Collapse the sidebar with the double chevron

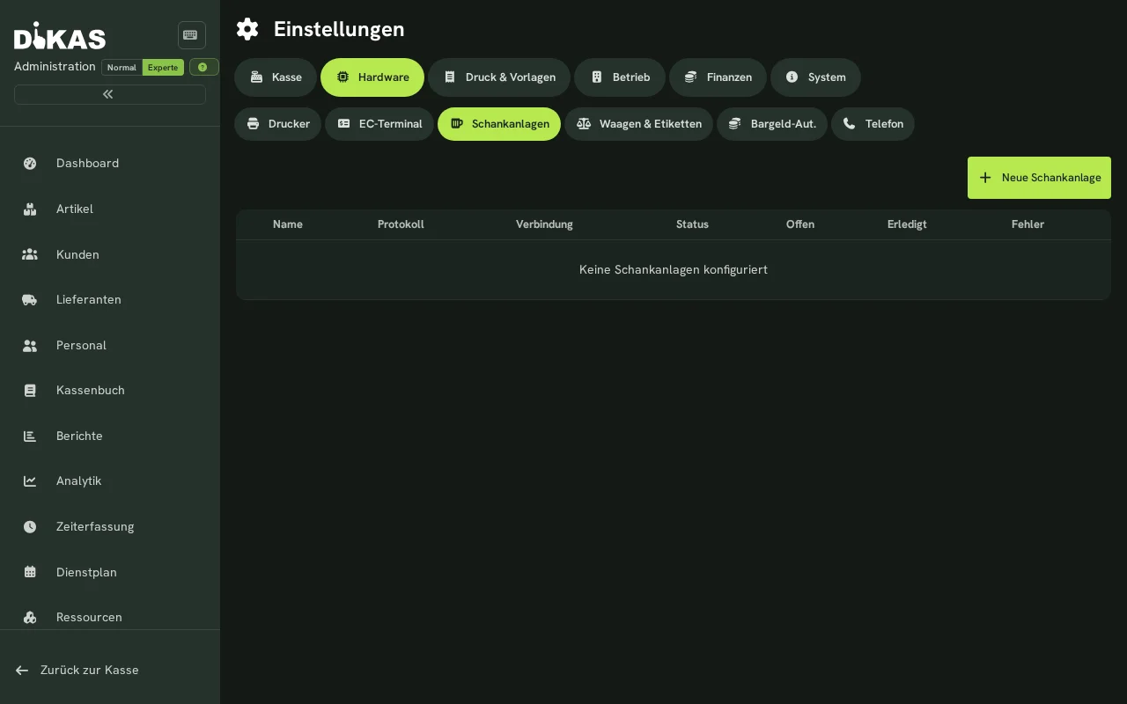pos(109,94)
